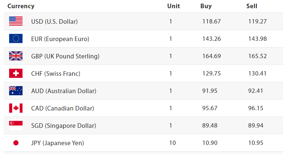Click the Japanese flag icon
The width and height of the screenshot is (283, 154).
click(x=16, y=143)
